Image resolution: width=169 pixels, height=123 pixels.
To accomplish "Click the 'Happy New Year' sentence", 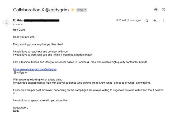I will click(x=38, y=44).
